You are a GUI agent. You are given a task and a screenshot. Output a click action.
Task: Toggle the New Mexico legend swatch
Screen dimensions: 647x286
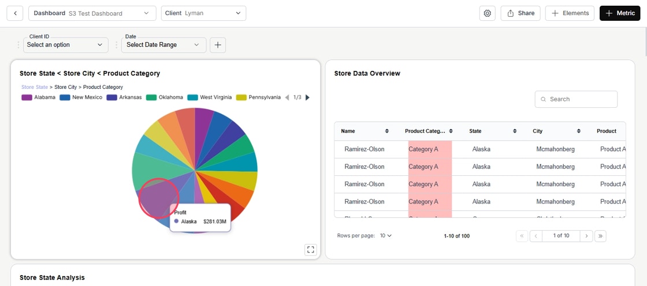click(65, 97)
